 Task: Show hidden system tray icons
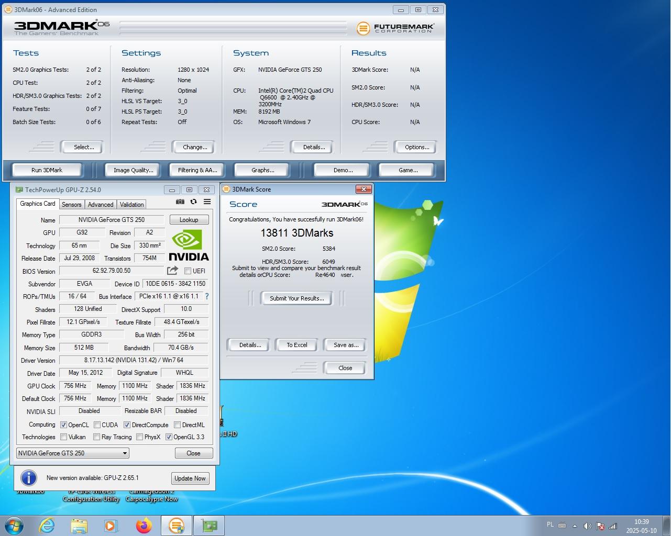pyautogui.click(x=575, y=526)
